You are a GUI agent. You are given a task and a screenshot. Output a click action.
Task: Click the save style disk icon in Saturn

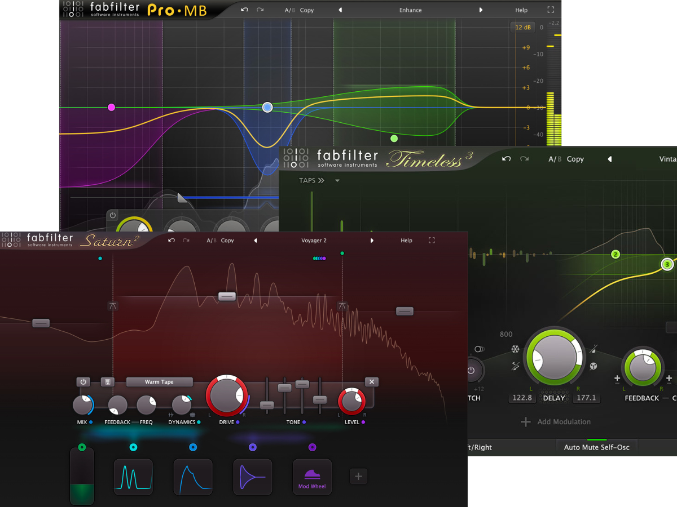107,382
